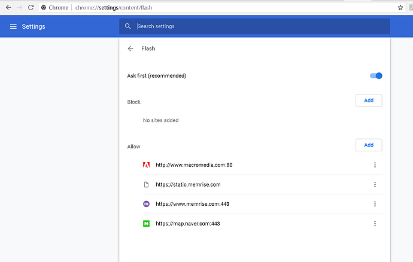Add a site to the Allow list
413x262 pixels.
point(369,145)
